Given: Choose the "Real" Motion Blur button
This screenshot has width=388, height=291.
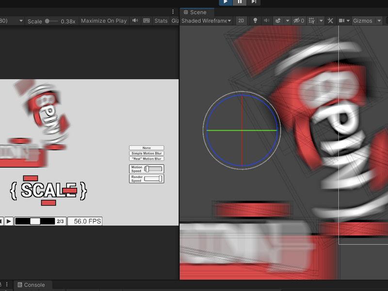Looking at the screenshot, I should pyautogui.click(x=146, y=159).
